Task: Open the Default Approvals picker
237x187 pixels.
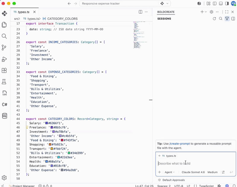Action: pyautogui.click(x=172, y=180)
